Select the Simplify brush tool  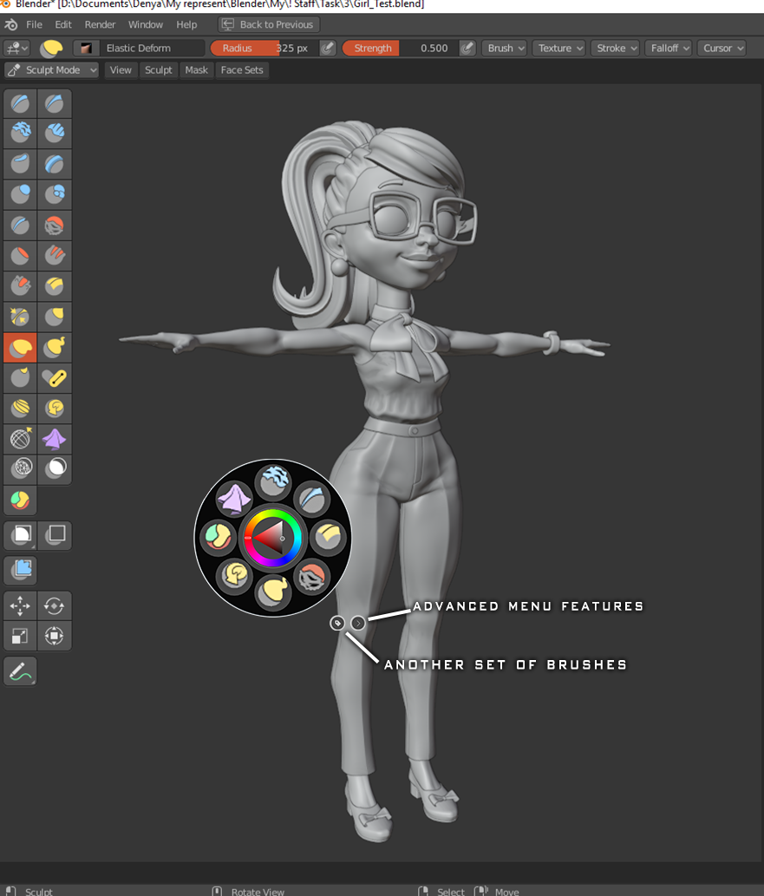20,469
